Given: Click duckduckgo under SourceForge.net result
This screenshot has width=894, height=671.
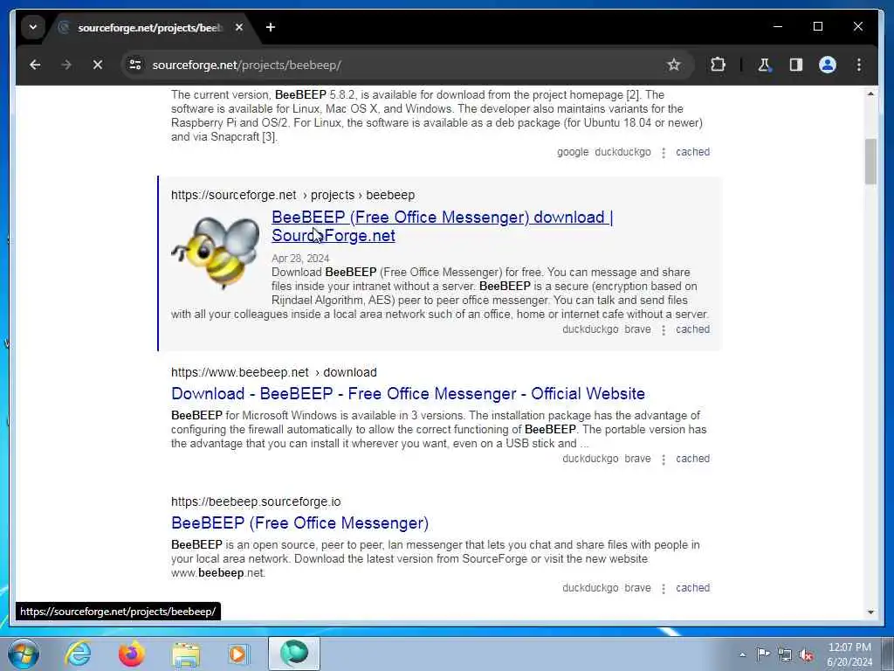Looking at the screenshot, I should pos(590,329).
